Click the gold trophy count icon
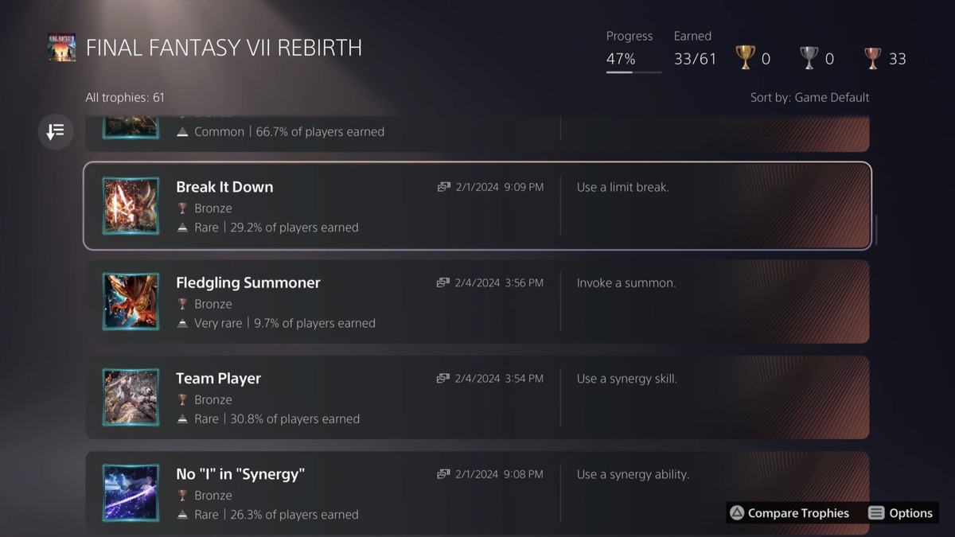This screenshot has height=537, width=955. pyautogui.click(x=745, y=58)
